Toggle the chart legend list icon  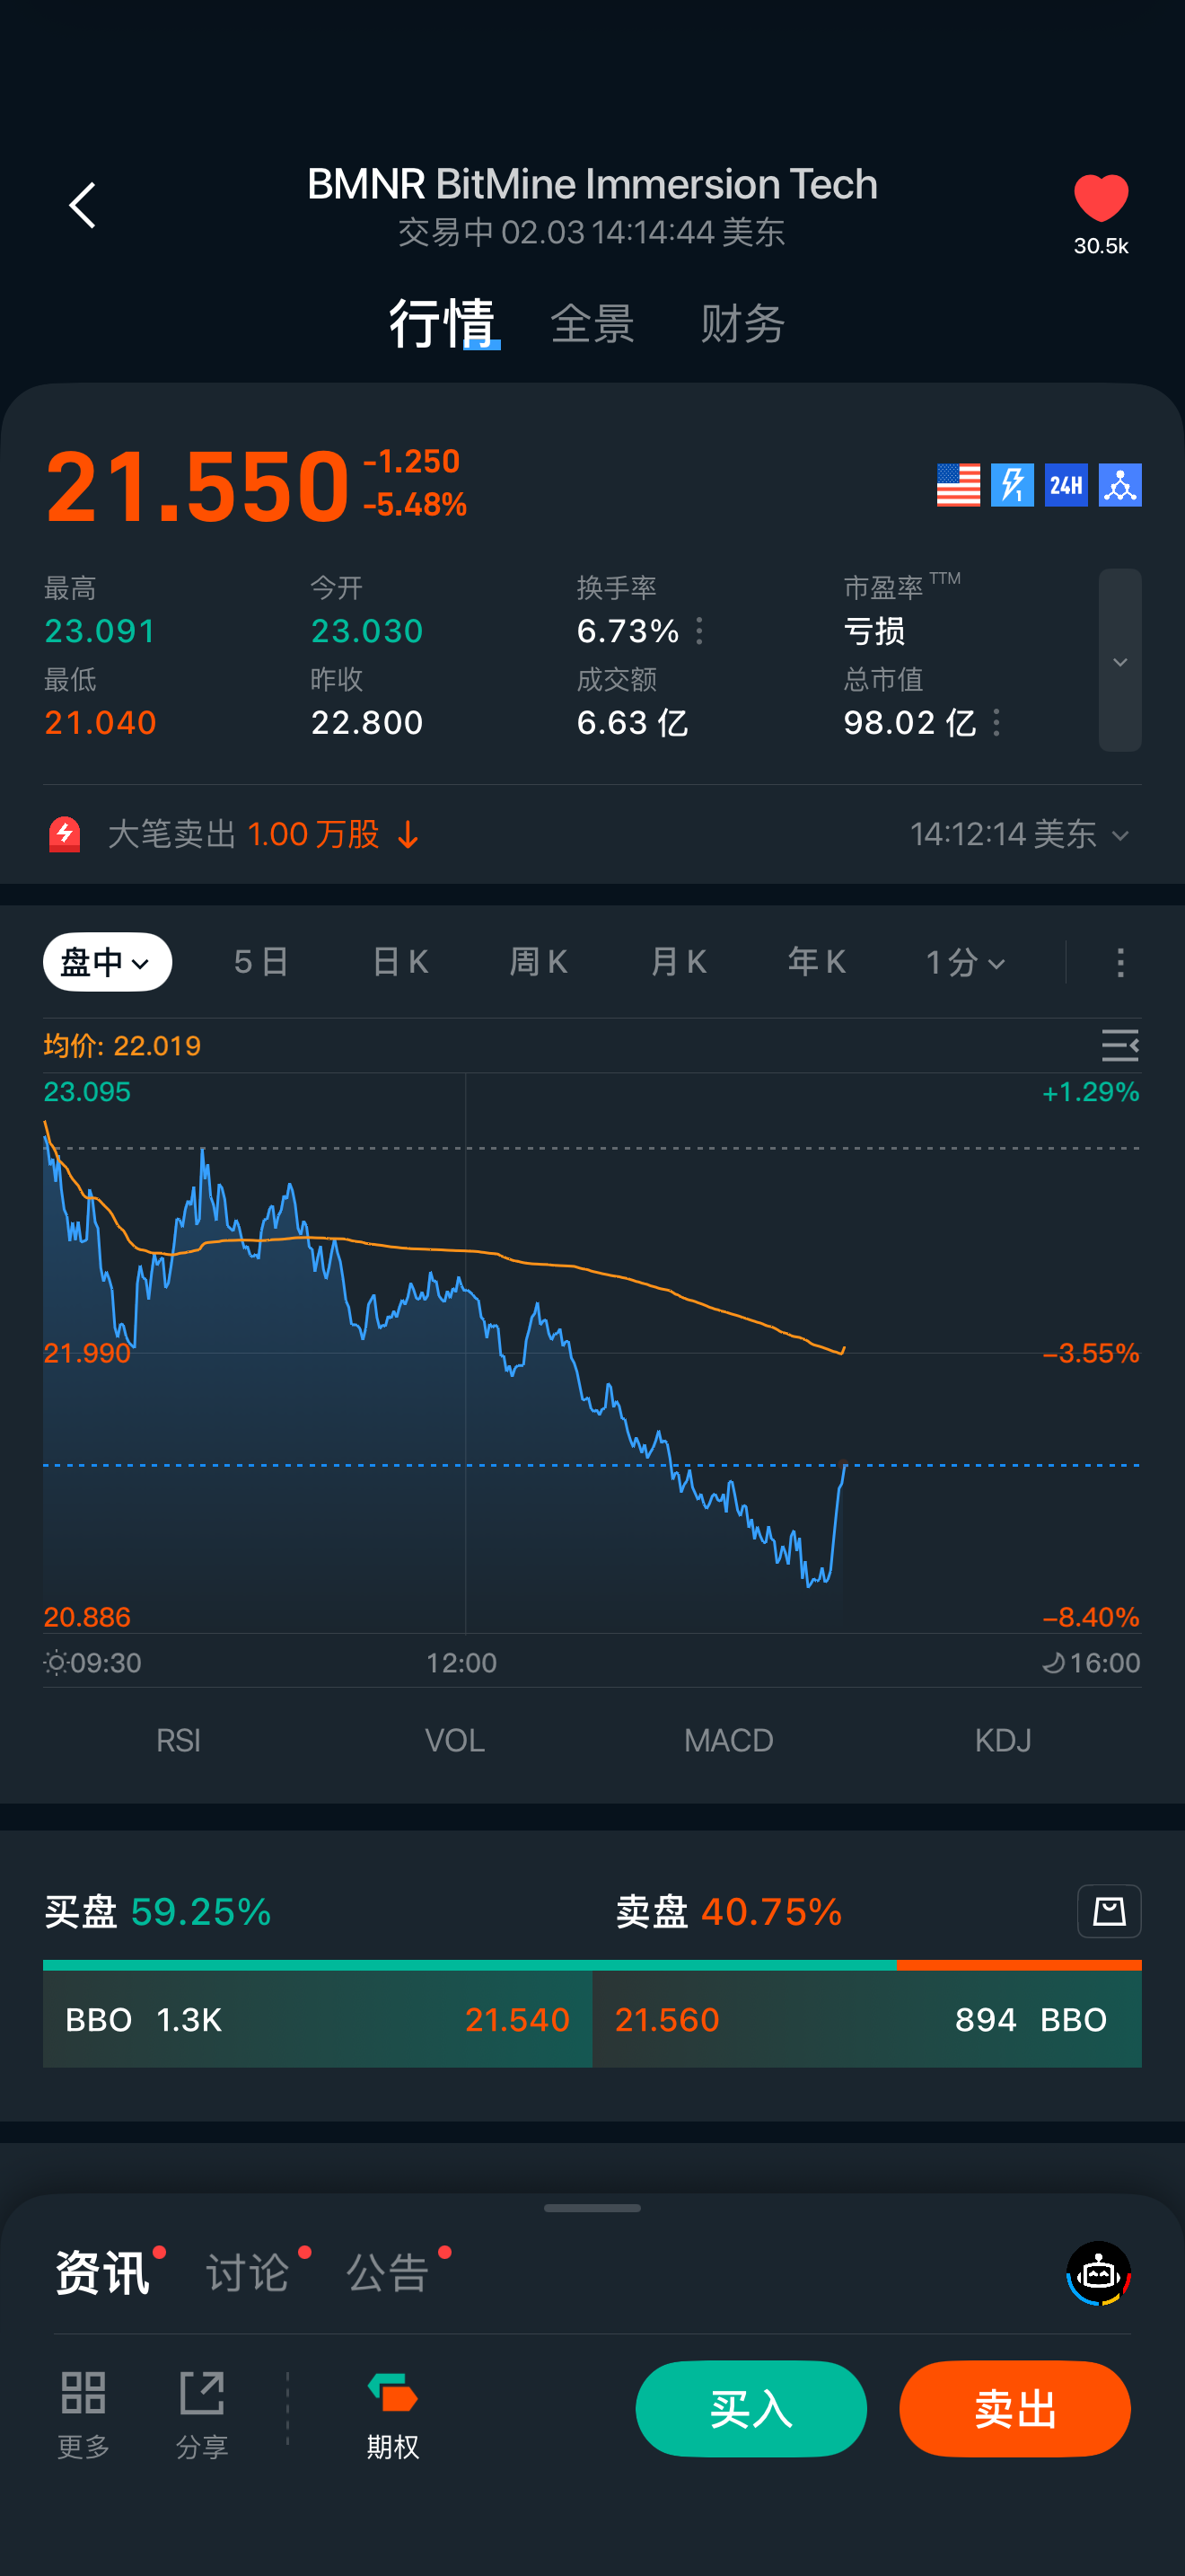click(1119, 1045)
